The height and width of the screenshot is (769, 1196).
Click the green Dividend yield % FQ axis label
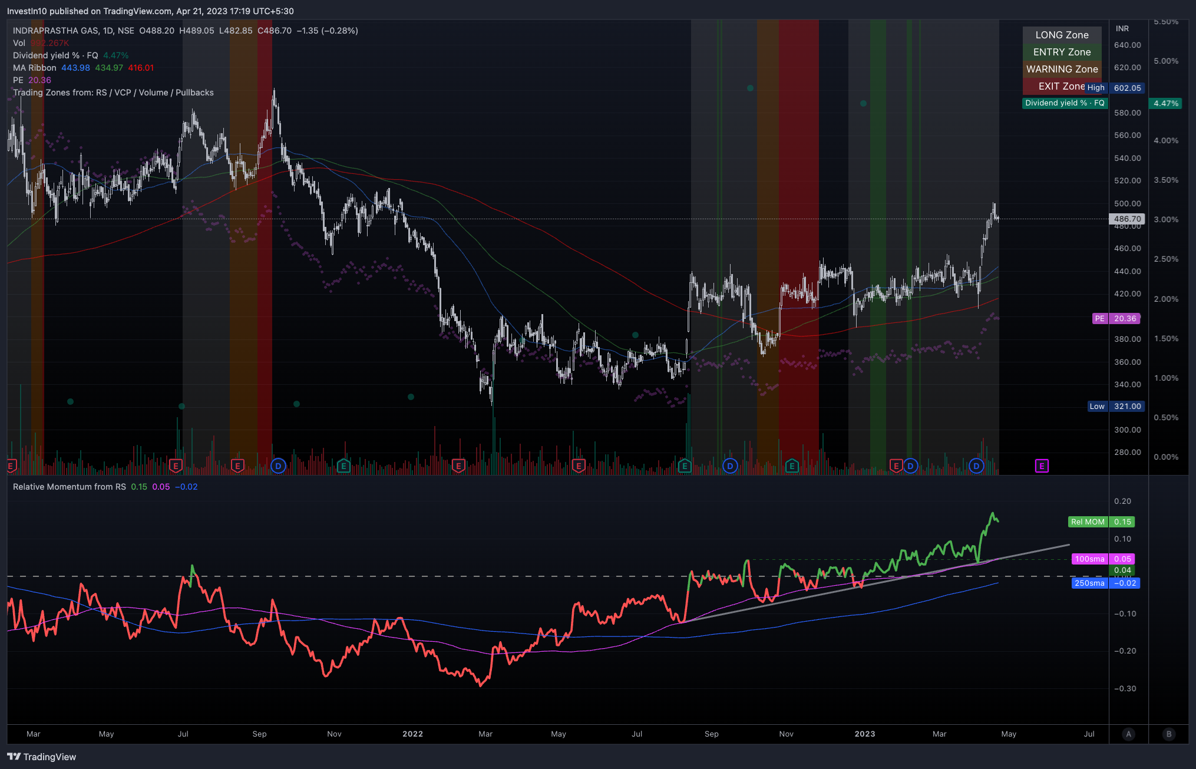tap(1065, 103)
